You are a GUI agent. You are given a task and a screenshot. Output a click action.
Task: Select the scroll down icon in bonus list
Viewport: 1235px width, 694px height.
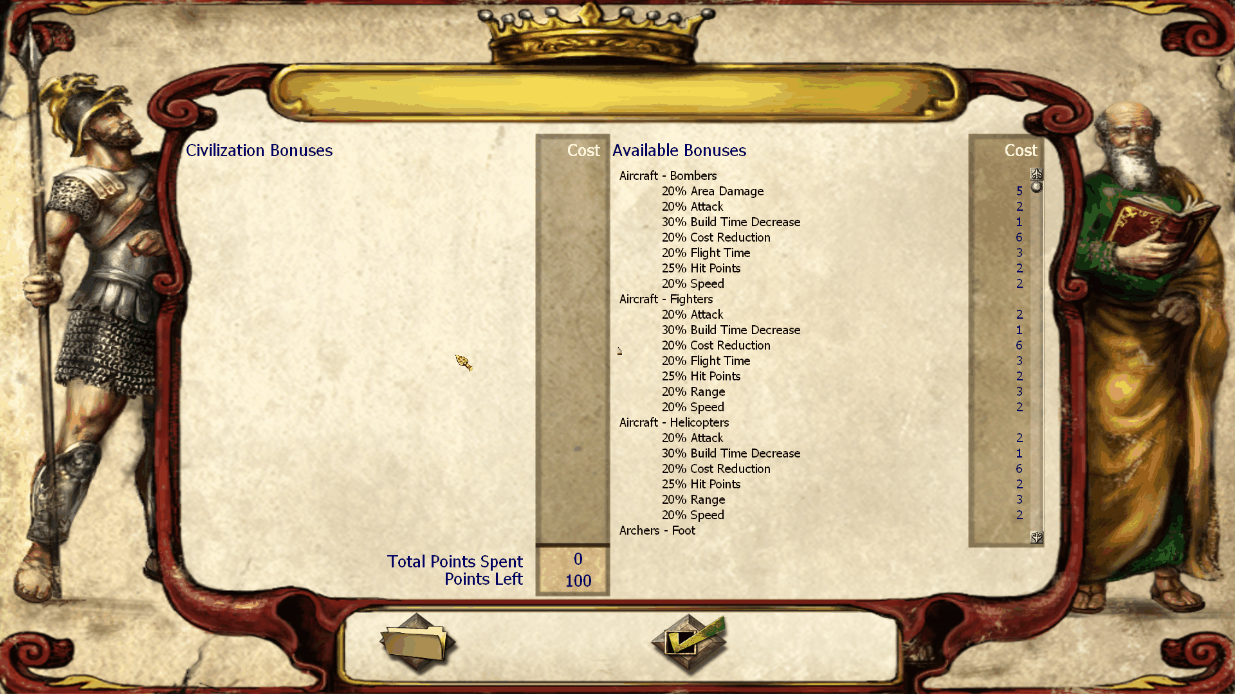[1036, 537]
